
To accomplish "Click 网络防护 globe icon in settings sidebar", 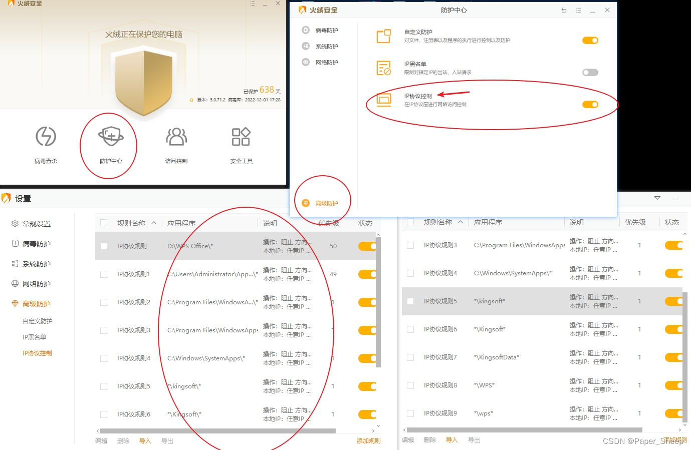I will click(x=15, y=283).
